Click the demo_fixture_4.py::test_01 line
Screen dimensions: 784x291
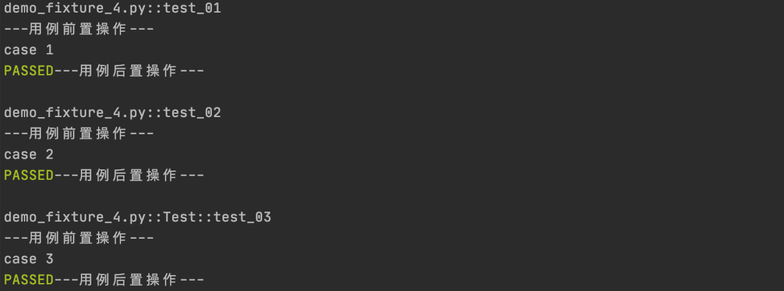(113, 9)
